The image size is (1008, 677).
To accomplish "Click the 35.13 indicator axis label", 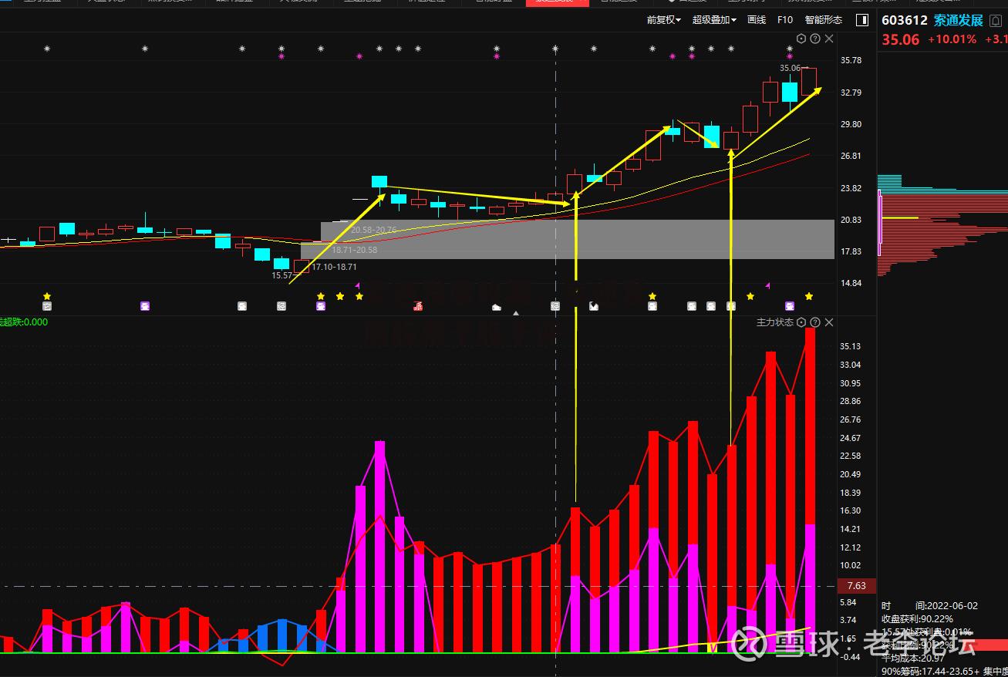I will point(851,346).
